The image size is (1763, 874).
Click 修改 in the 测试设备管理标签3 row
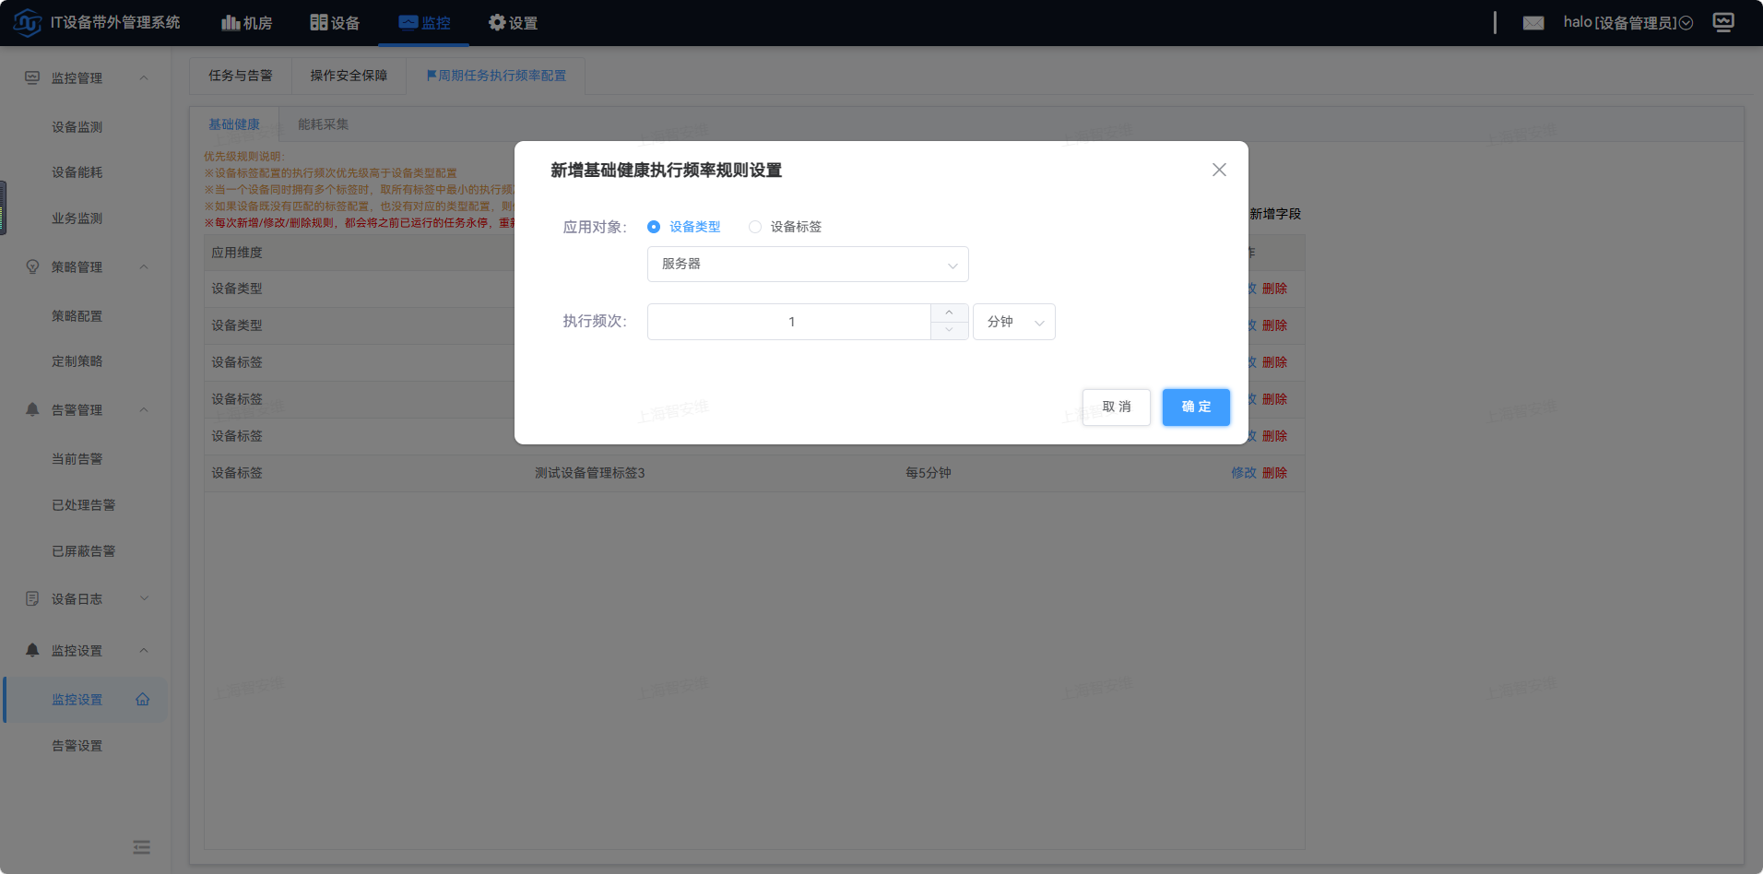1244,473
